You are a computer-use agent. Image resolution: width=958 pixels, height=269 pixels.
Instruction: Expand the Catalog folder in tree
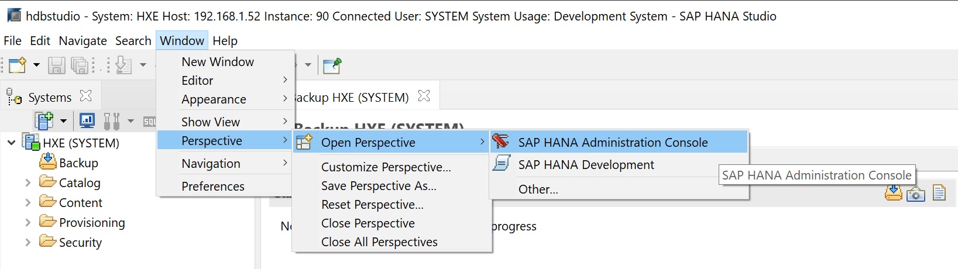point(28,183)
